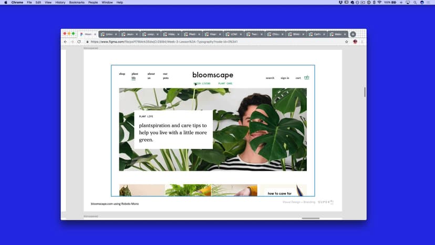Switch to the last browser tab
435x245 pixels.
[x=337, y=34]
